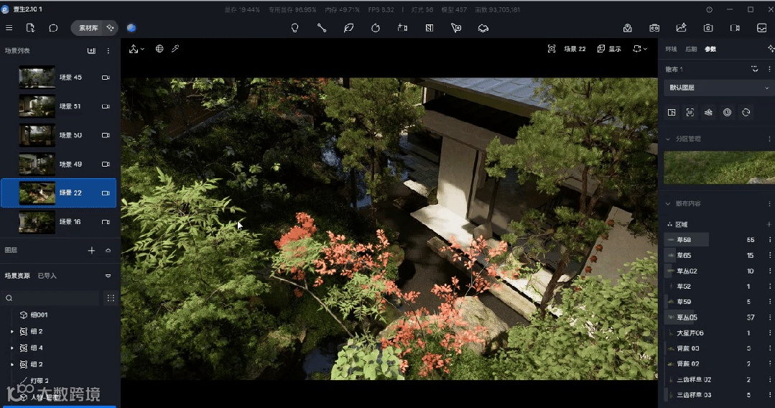This screenshot has width=775, height=408.
Task: Click the map location pin icon
Action: (x=627, y=28)
